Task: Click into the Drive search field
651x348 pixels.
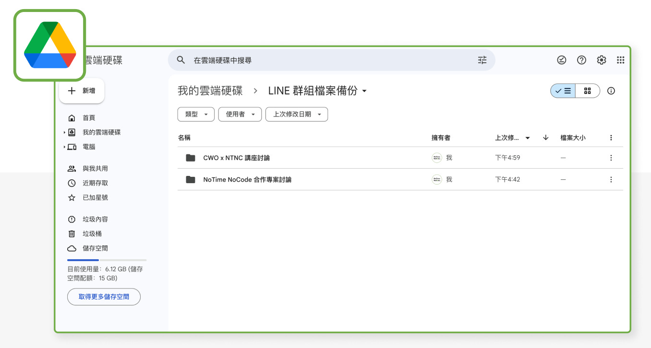Action: click(x=331, y=60)
